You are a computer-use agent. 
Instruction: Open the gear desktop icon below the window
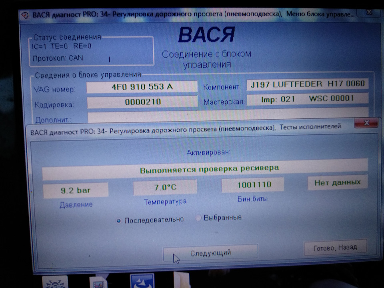coord(55,282)
